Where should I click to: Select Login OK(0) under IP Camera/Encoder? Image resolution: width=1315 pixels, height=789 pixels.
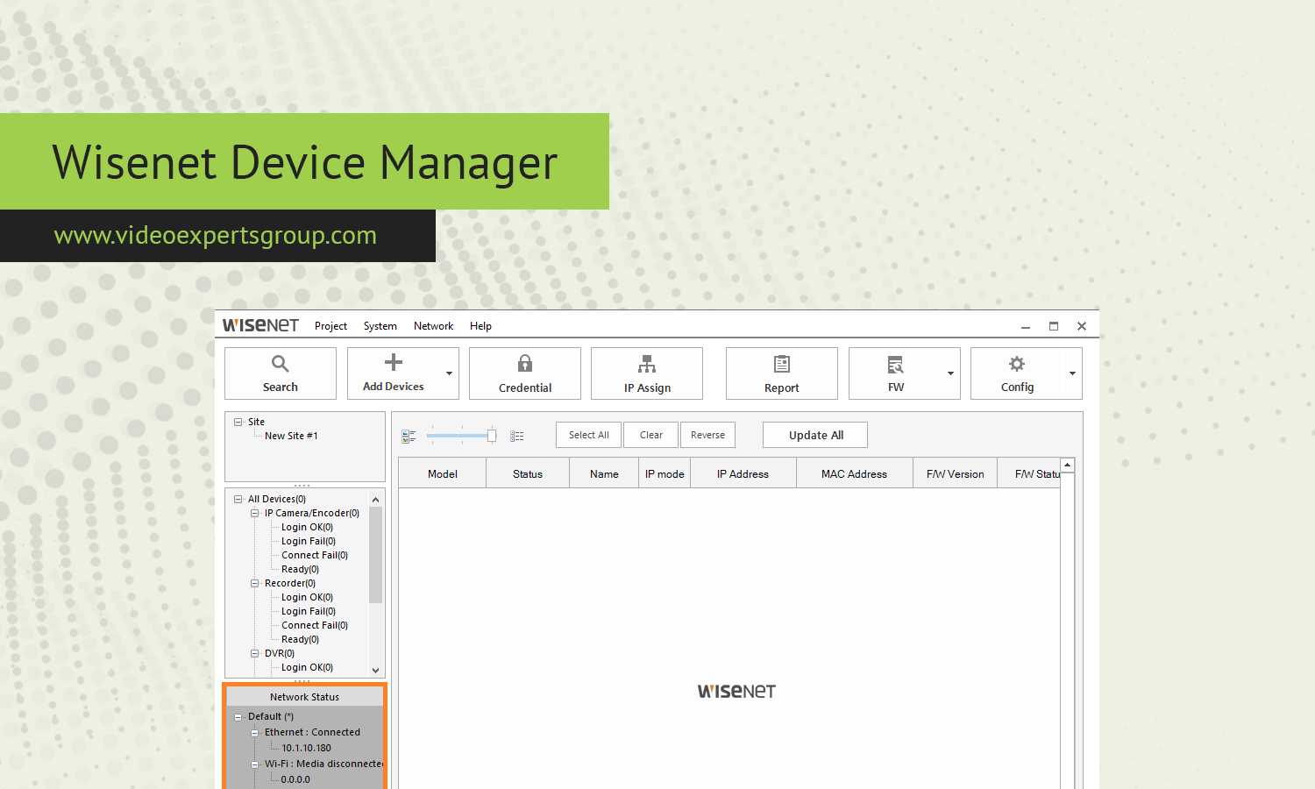pyautogui.click(x=307, y=527)
